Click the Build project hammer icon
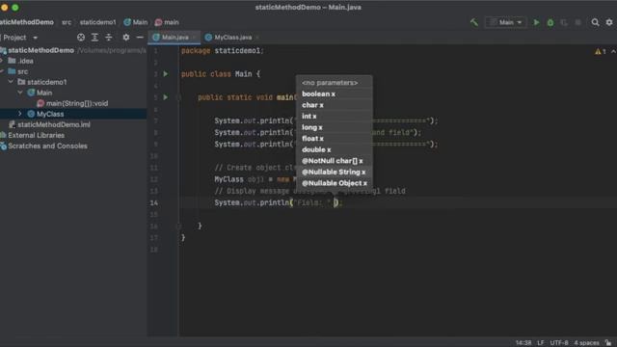617x347 pixels. (x=474, y=22)
